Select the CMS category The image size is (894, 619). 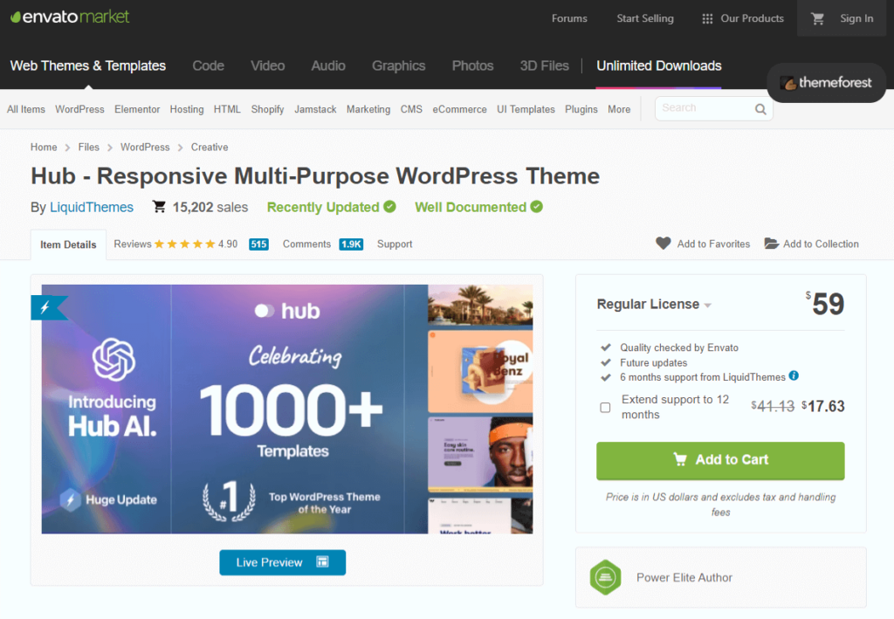pos(411,109)
